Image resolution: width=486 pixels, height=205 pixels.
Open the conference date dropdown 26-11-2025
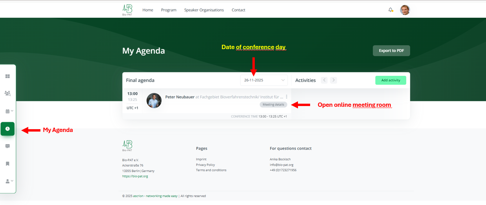coord(264,80)
